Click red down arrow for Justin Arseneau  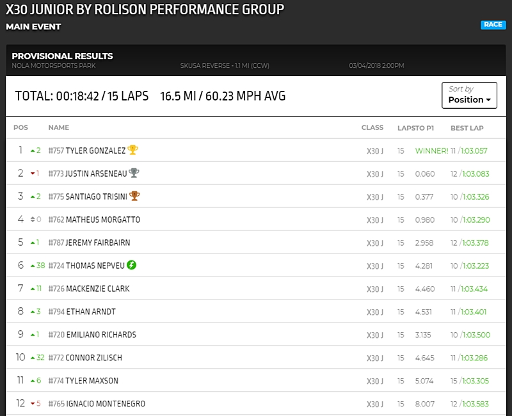[x=33, y=174]
